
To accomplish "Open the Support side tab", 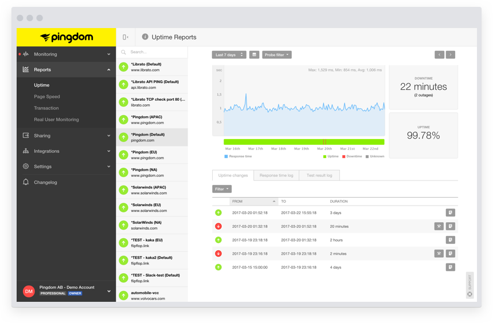I will point(469,285).
